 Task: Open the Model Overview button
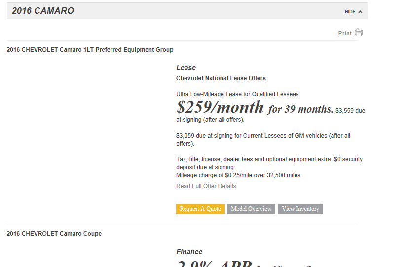251,209
